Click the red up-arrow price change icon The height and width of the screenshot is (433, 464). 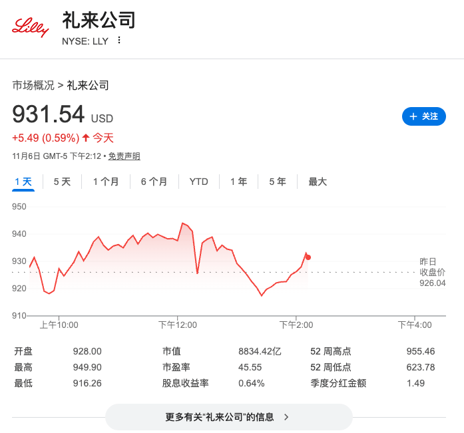85,138
